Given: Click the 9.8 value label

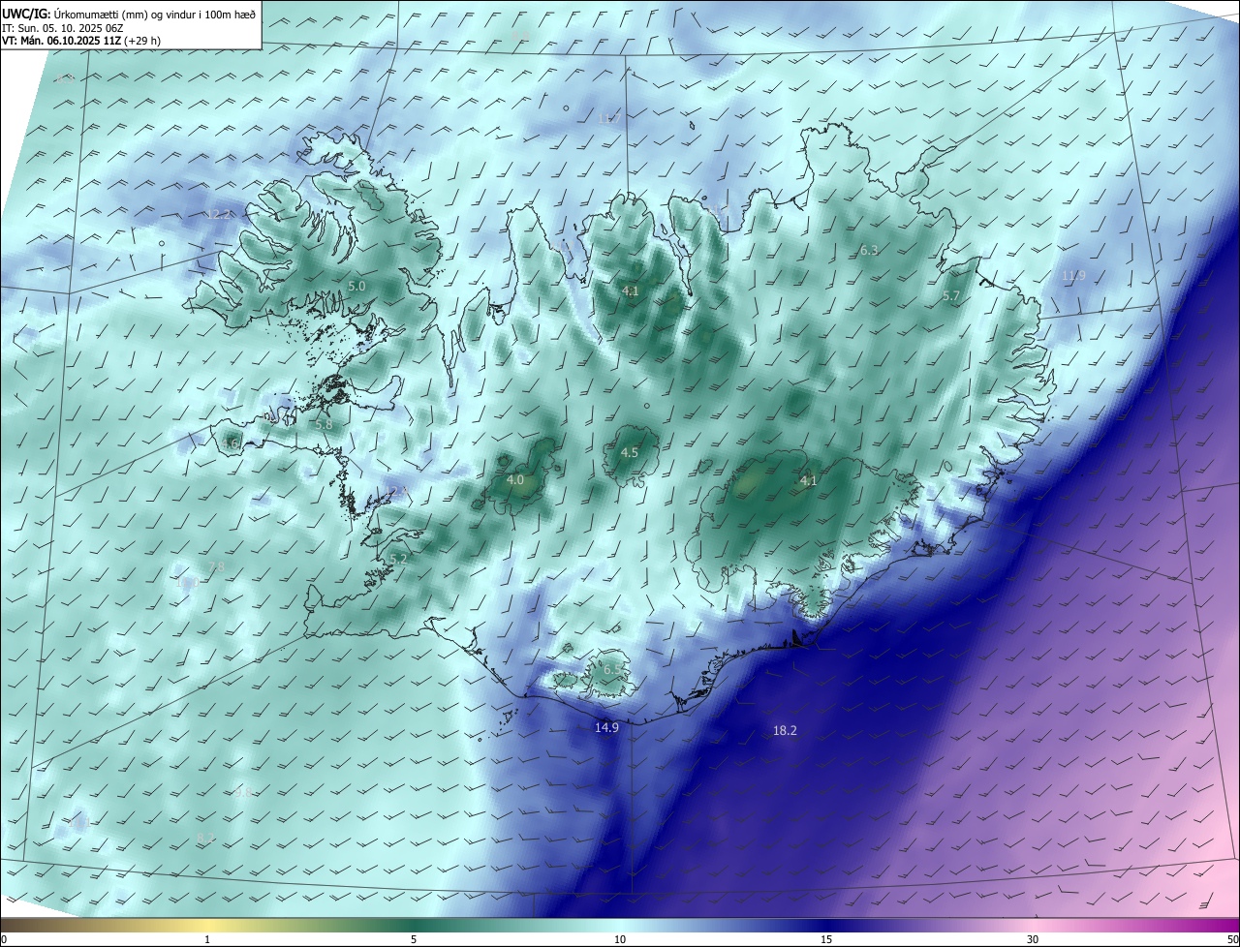Looking at the screenshot, I should [243, 791].
